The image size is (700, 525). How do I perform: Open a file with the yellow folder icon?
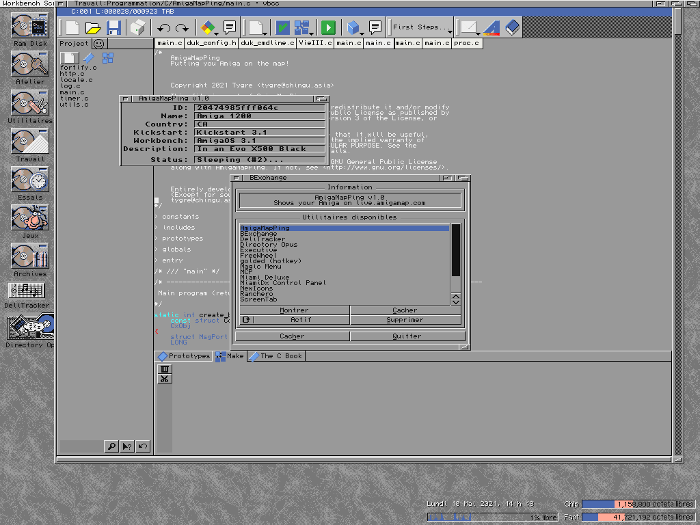click(93, 27)
